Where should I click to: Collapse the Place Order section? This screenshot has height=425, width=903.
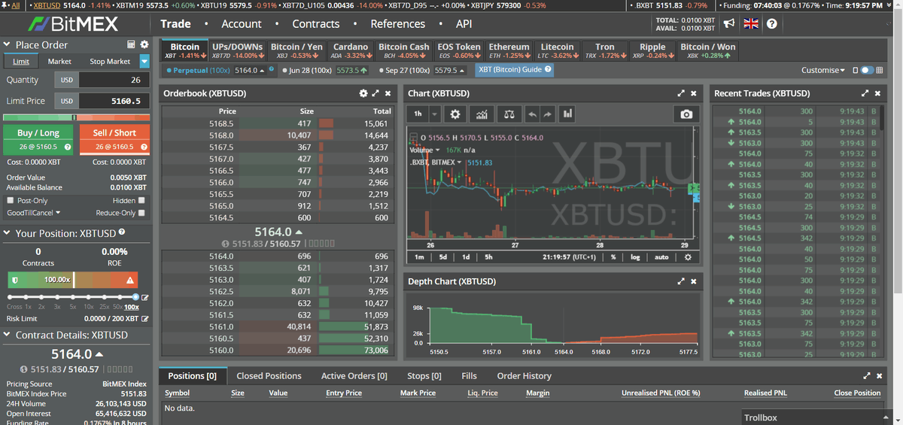pyautogui.click(x=8, y=44)
